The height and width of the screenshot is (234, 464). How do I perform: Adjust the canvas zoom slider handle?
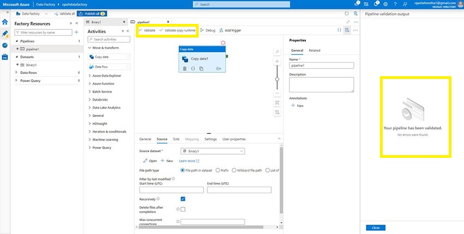pos(277,79)
